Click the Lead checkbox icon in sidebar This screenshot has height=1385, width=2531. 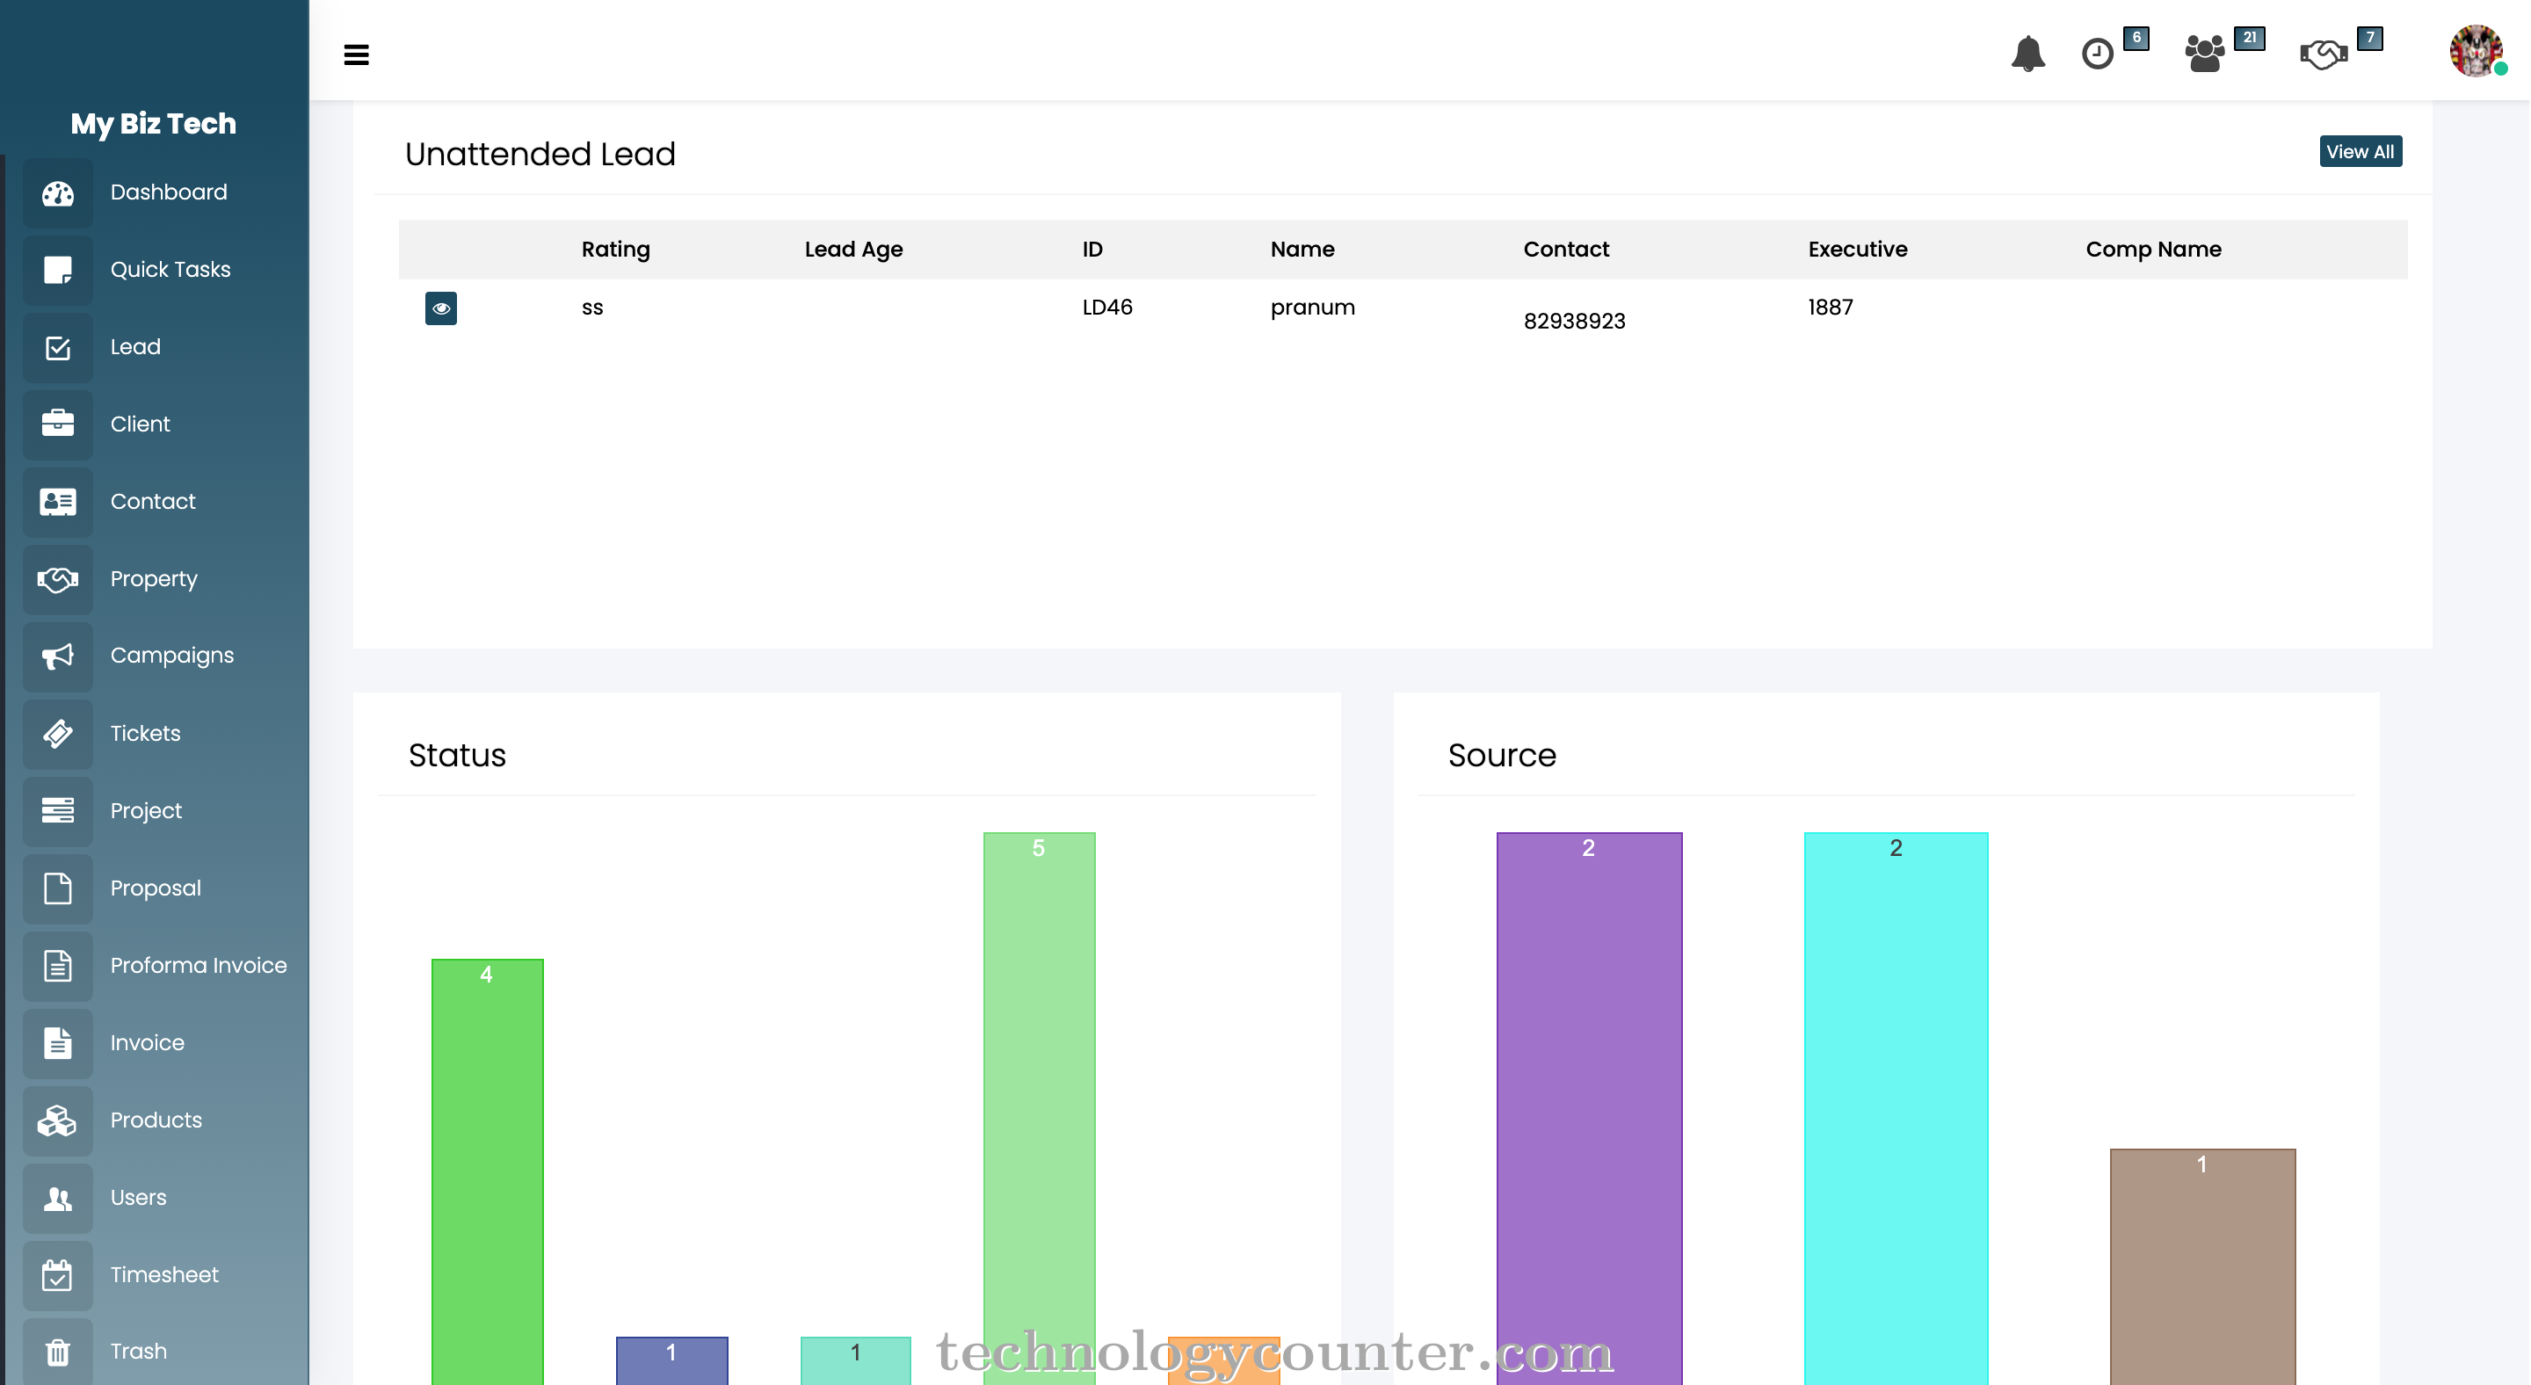58,348
